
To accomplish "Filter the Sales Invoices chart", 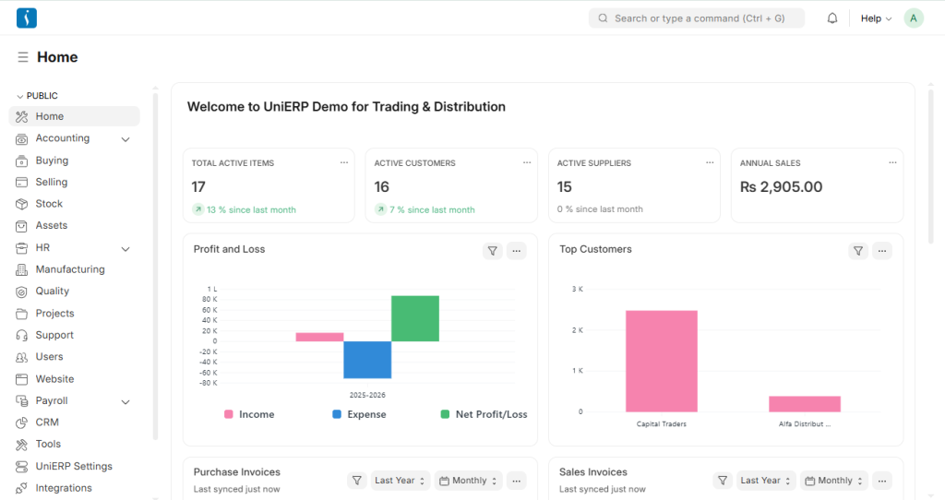I will click(x=722, y=481).
